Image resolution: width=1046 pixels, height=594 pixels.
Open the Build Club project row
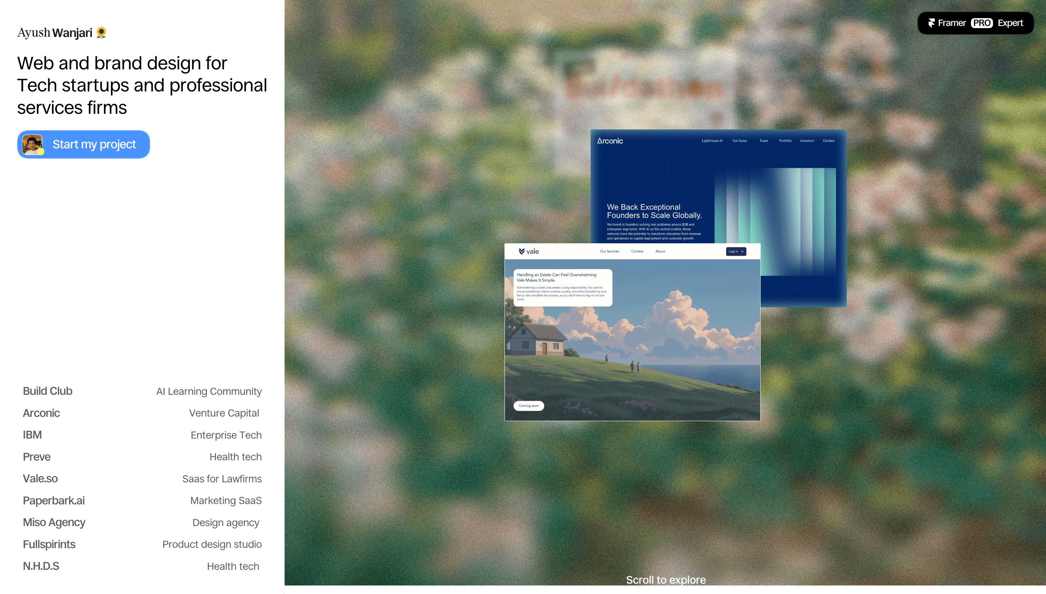click(x=142, y=391)
